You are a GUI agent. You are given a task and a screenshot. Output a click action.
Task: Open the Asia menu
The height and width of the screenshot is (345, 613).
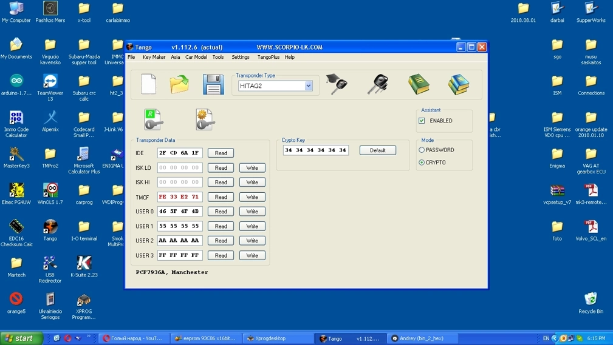coord(176,57)
